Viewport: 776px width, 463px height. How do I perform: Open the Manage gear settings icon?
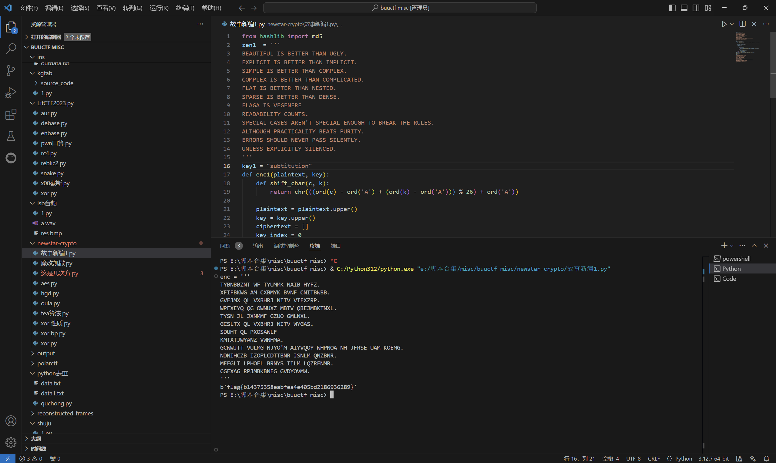(x=11, y=442)
